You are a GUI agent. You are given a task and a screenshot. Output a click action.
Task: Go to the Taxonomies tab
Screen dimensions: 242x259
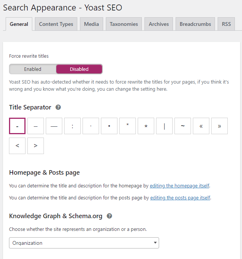(124, 24)
